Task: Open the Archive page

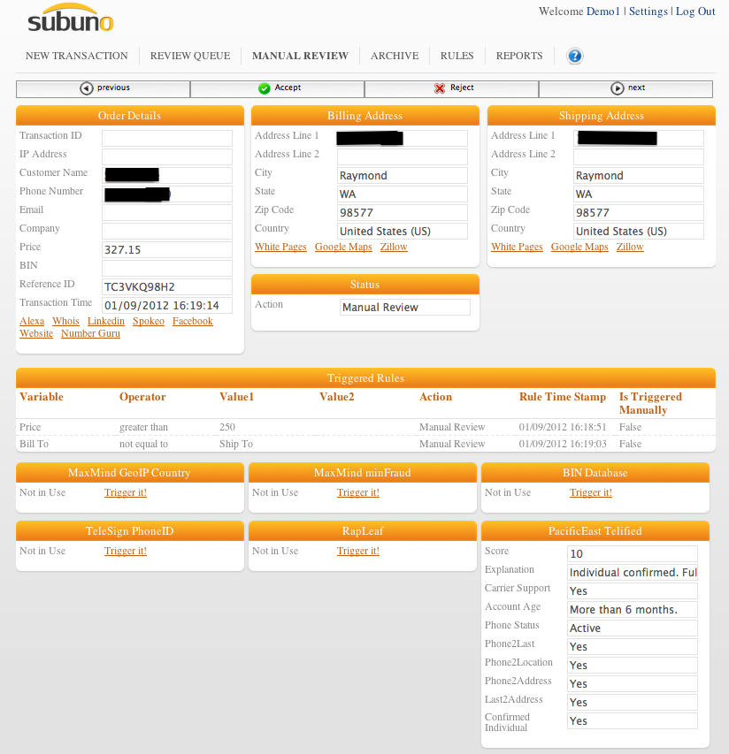Action: (395, 56)
